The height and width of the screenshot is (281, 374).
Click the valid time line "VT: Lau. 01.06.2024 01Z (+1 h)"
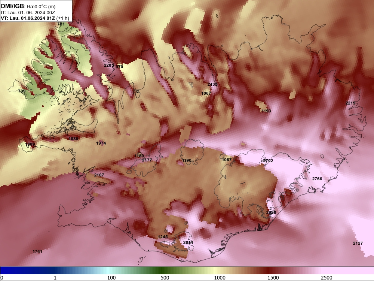(x=35, y=18)
